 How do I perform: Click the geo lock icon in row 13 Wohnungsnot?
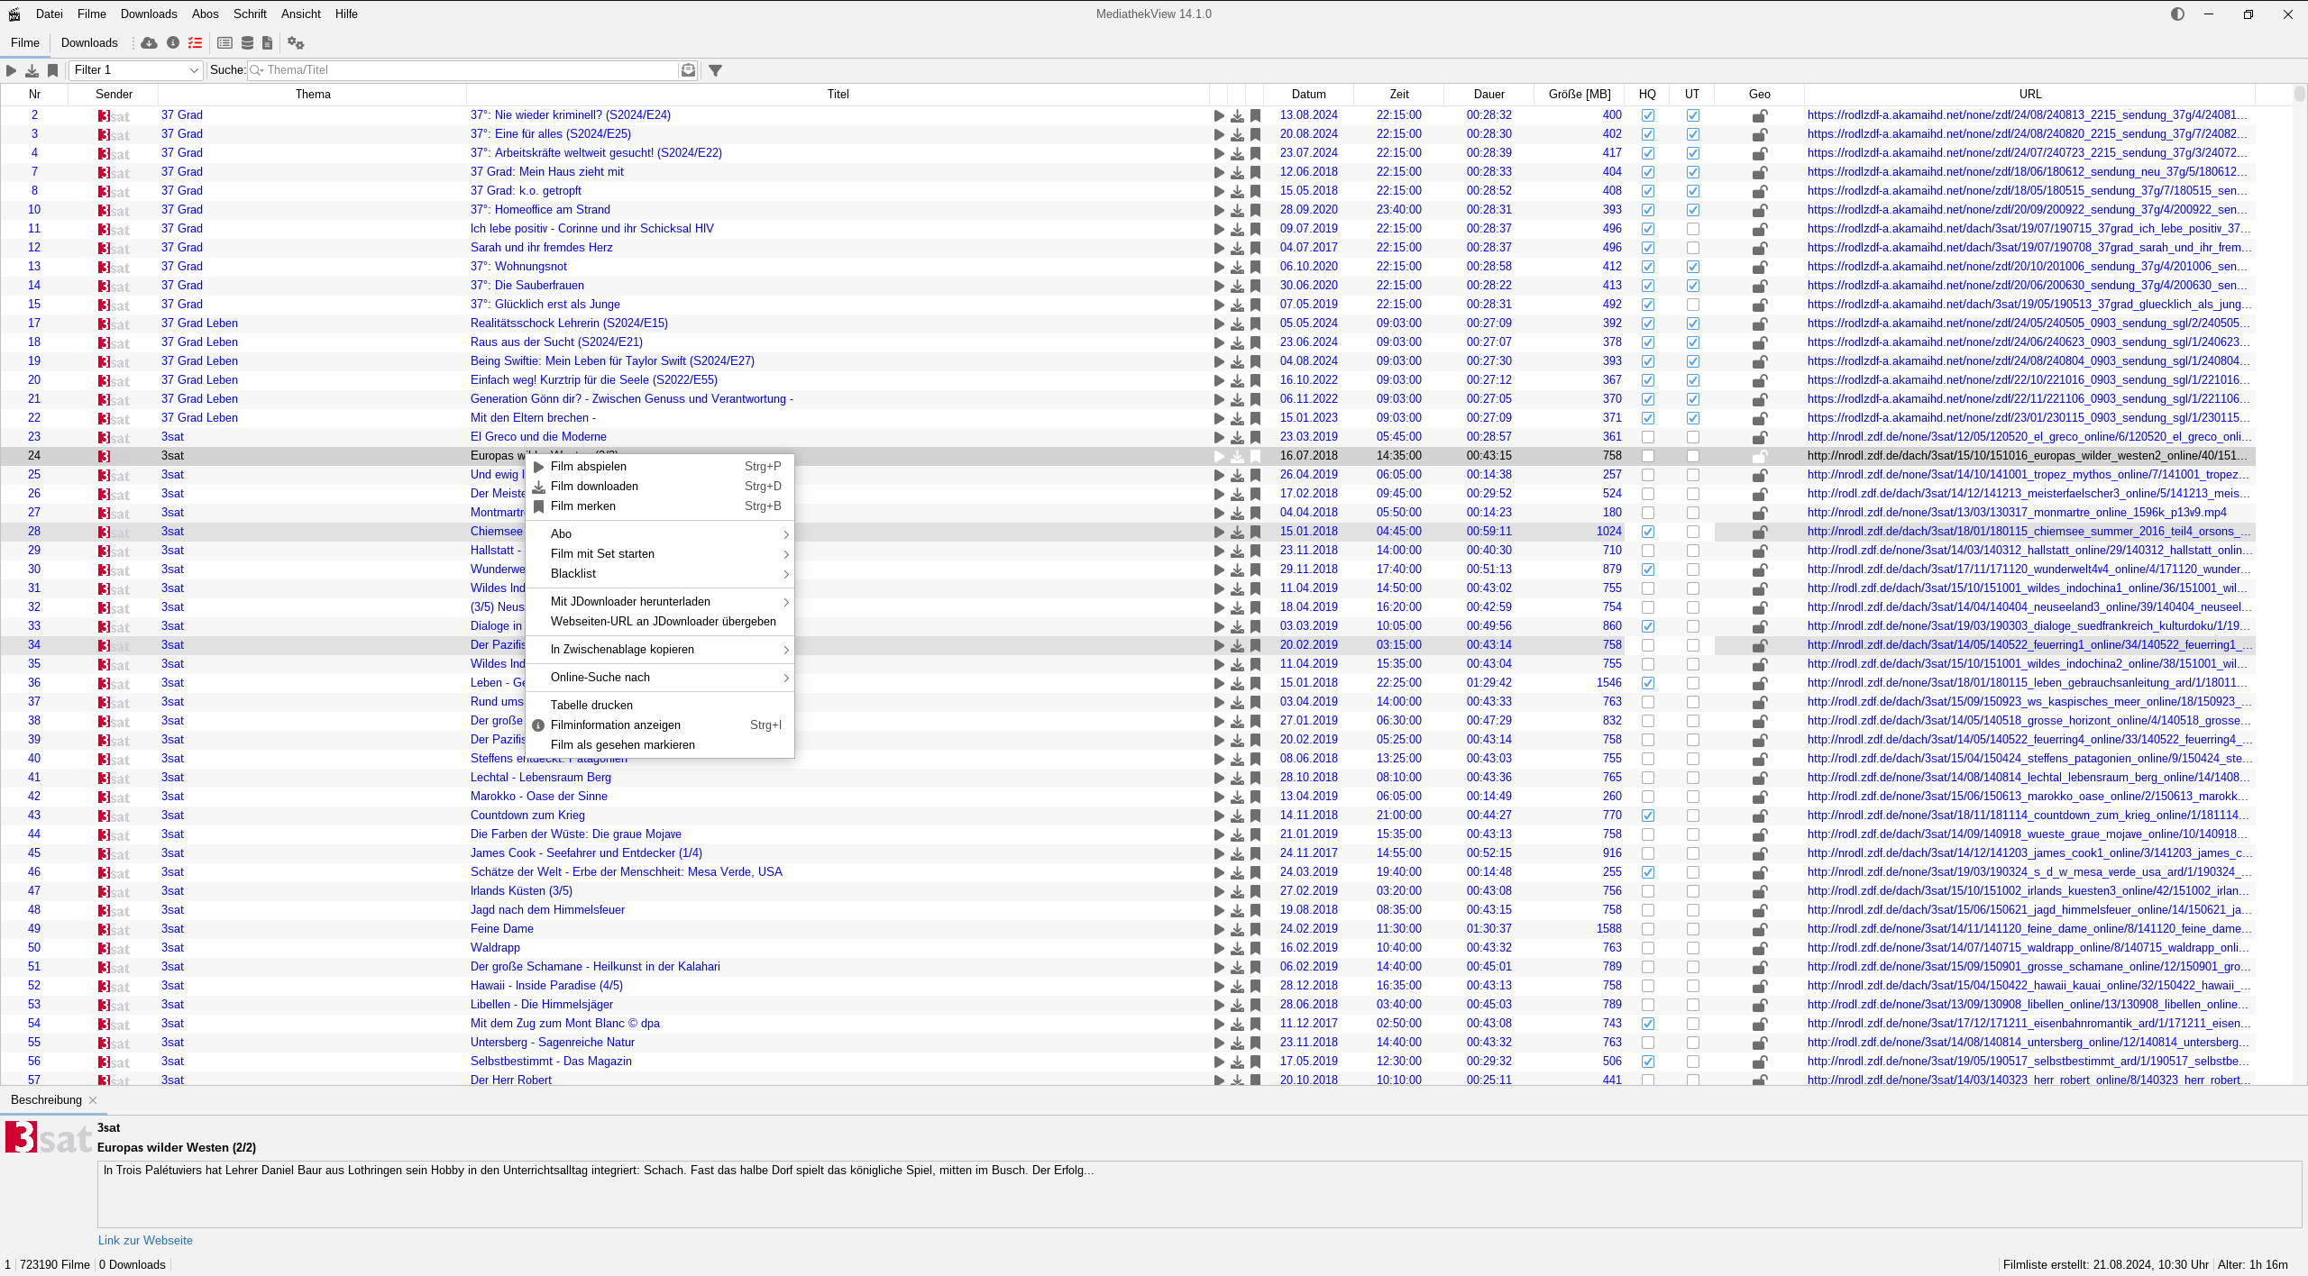[1759, 267]
